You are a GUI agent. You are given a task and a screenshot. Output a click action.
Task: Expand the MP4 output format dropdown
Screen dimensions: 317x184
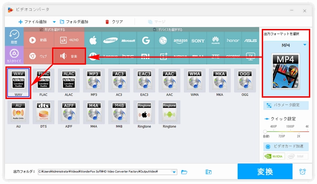pos(304,45)
